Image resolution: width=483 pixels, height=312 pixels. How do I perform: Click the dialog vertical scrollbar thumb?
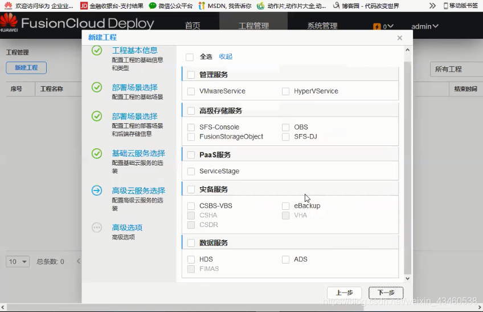tap(408, 168)
